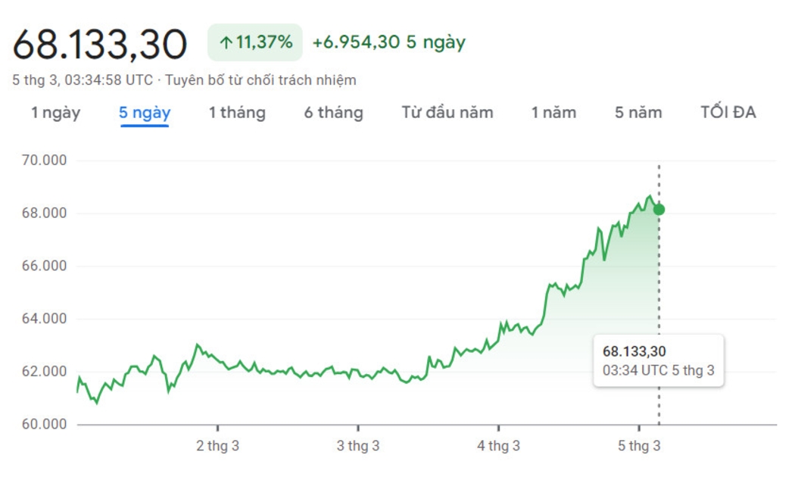Click the +6.954,30 5 ngày change text

[x=388, y=42]
